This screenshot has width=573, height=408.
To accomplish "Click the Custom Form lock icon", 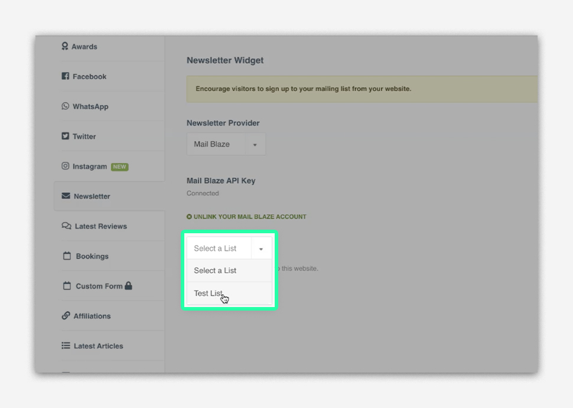I will point(128,286).
